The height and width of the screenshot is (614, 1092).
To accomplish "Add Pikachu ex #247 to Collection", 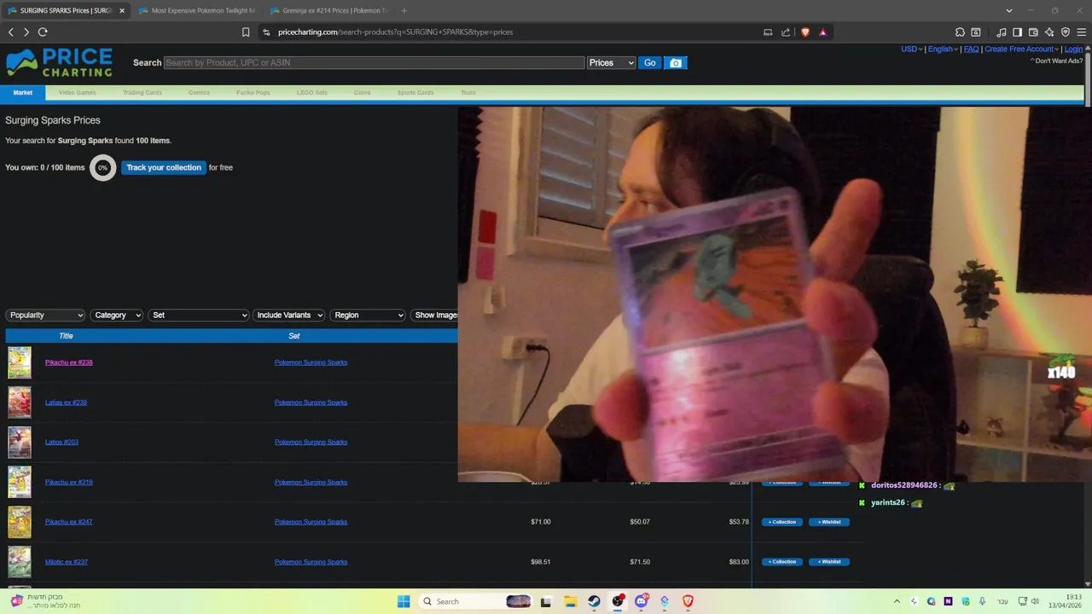I will pos(781,522).
